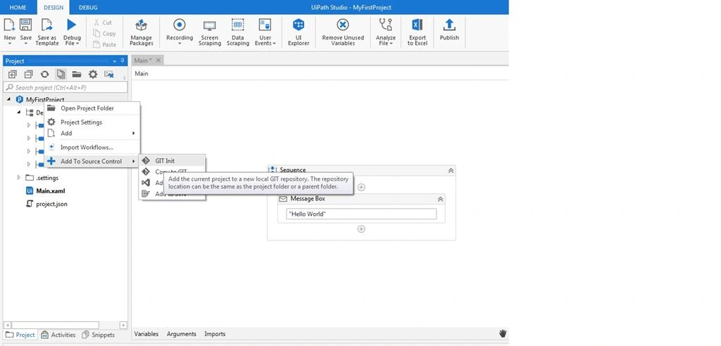Image resolution: width=721 pixels, height=346 pixels.
Task: Collapse the MyFirstProject tree node
Action: pyautogui.click(x=8, y=99)
